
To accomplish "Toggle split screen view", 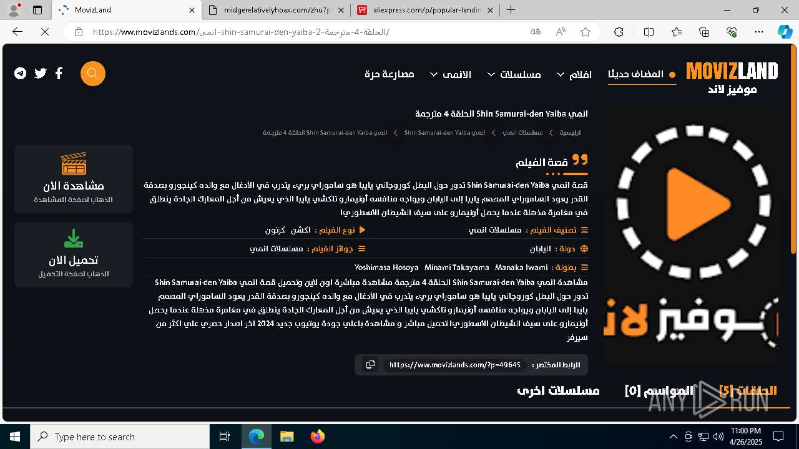I will (x=649, y=32).
